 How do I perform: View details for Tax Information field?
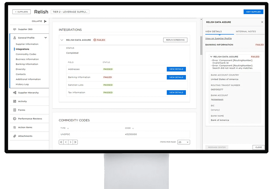[176, 92]
